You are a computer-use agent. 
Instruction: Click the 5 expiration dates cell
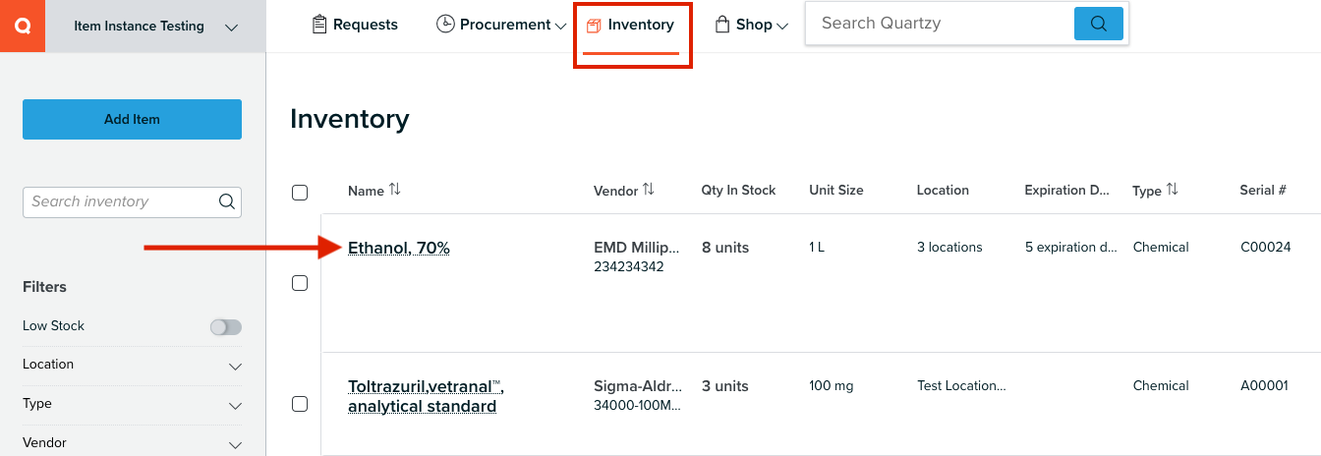click(x=1071, y=248)
